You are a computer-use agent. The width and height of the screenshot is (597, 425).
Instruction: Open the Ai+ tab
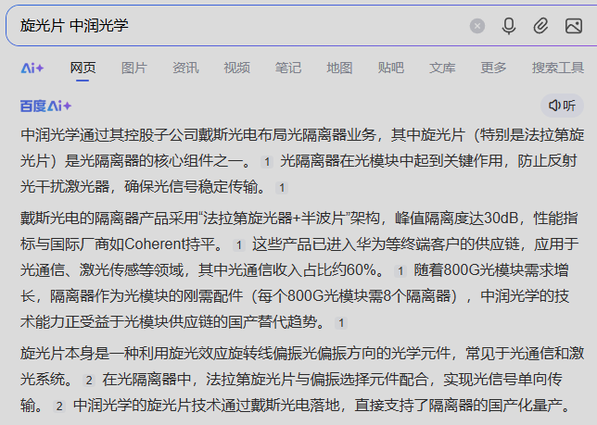click(x=32, y=69)
